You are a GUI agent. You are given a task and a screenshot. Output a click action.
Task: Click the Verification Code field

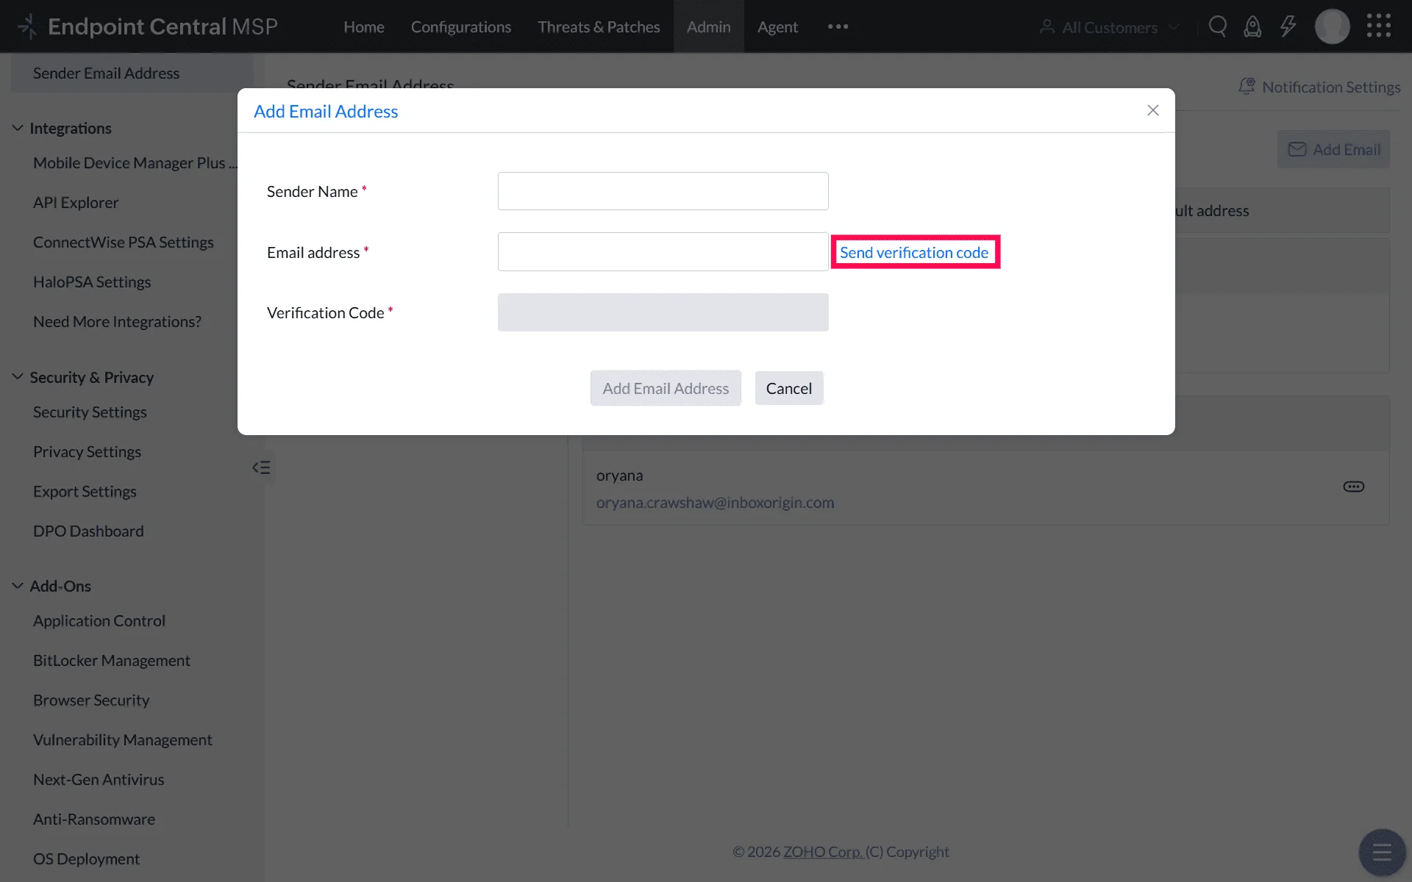(x=663, y=312)
